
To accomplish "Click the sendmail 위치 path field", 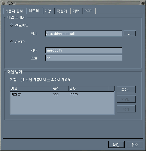I will pyautogui.click(x=84, y=34).
